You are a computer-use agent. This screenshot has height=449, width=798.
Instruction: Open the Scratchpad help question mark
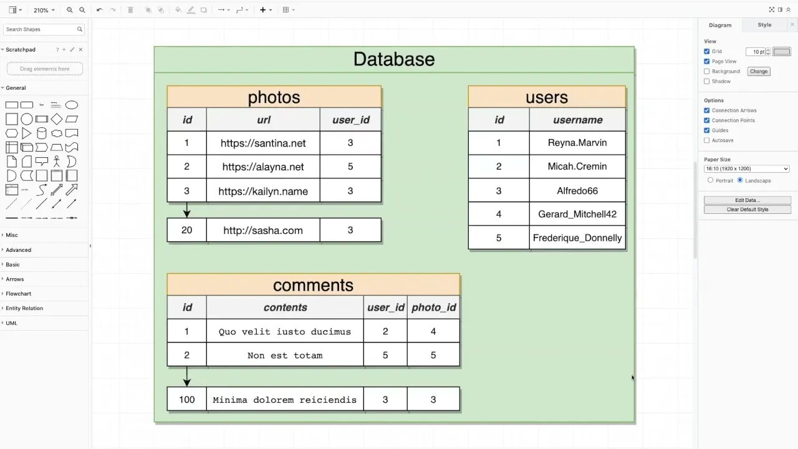57,49
